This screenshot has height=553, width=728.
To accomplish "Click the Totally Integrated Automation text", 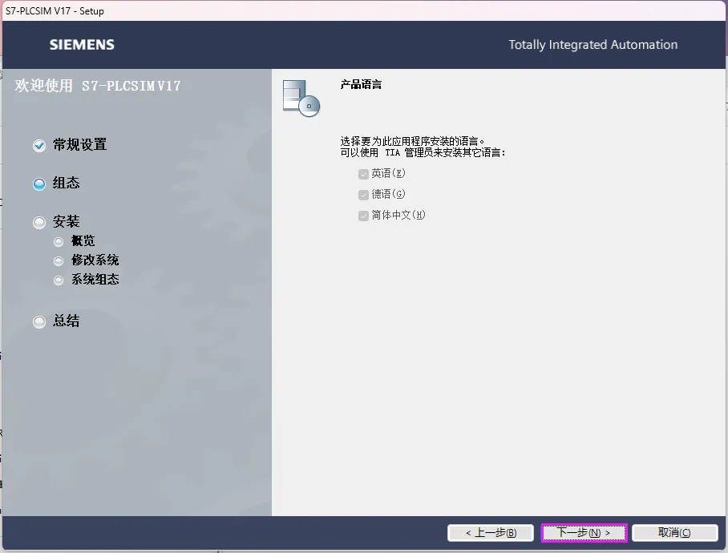I will pos(593,45).
